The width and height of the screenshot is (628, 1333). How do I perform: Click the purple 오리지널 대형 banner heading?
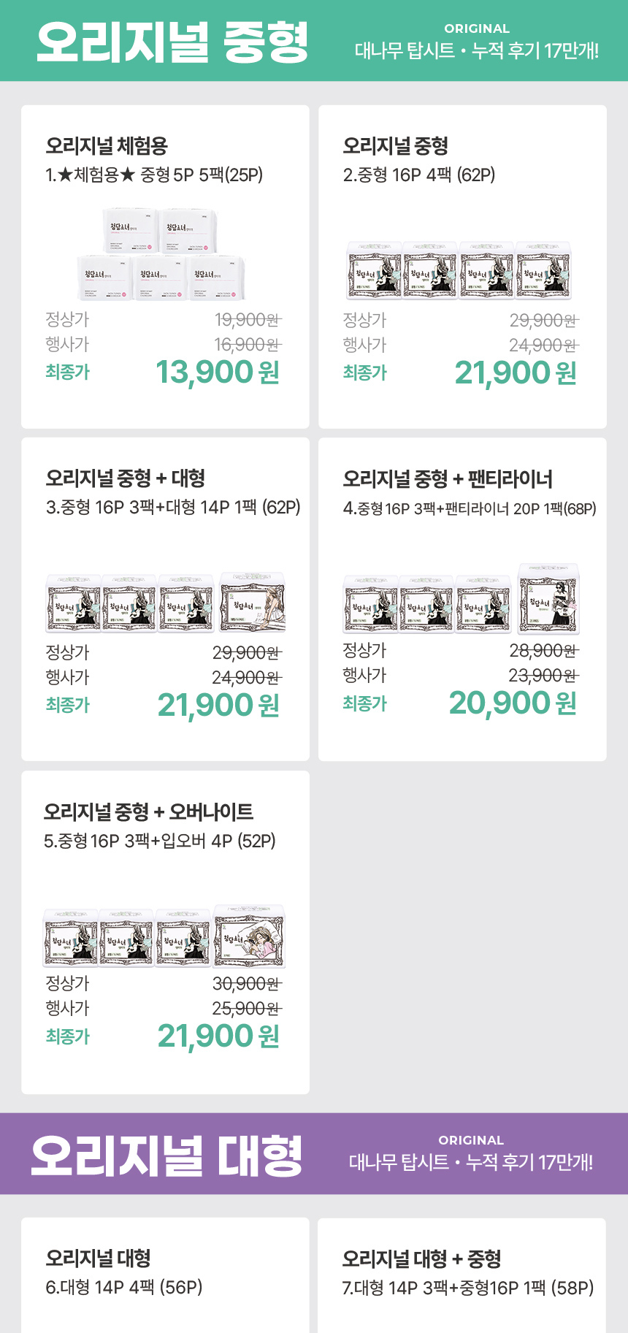[167, 1156]
